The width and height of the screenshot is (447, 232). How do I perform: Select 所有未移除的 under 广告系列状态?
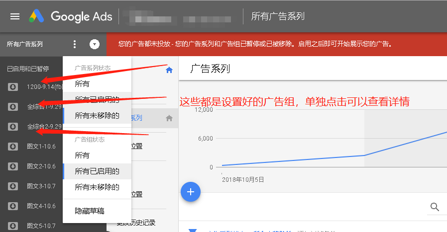[x=97, y=116]
